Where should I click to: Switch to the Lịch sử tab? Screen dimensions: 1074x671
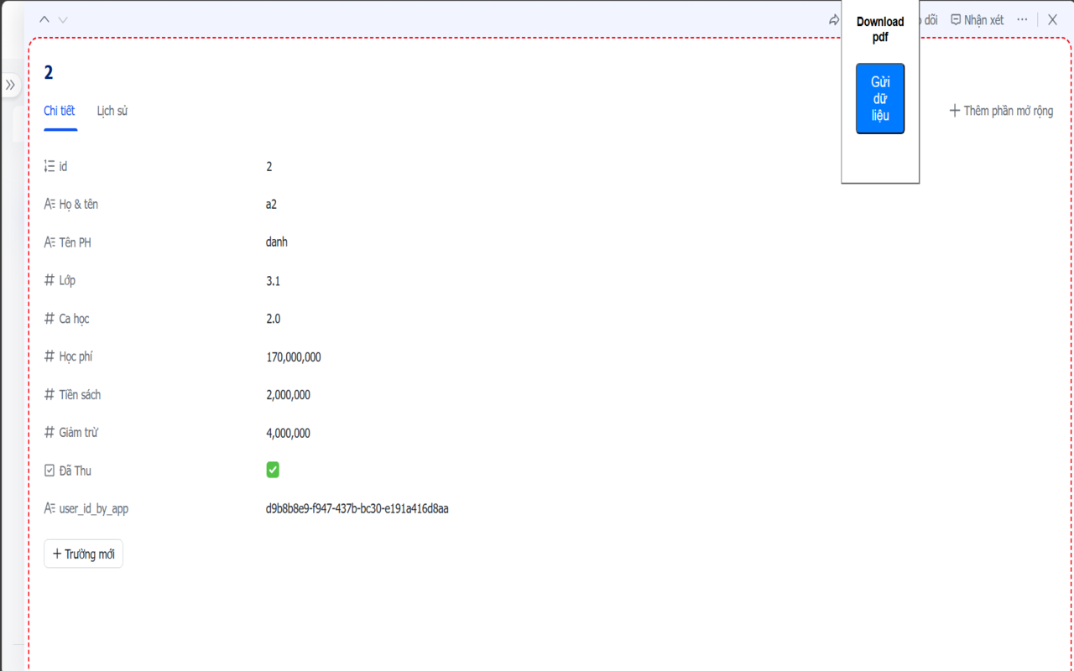(x=112, y=111)
